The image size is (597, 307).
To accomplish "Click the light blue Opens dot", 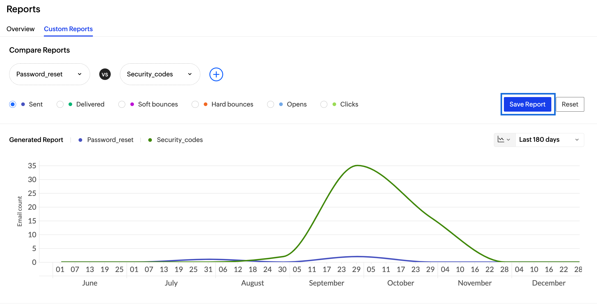I will (x=281, y=104).
